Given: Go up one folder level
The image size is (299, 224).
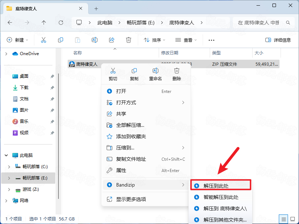Looking at the screenshot, I should (x=44, y=23).
